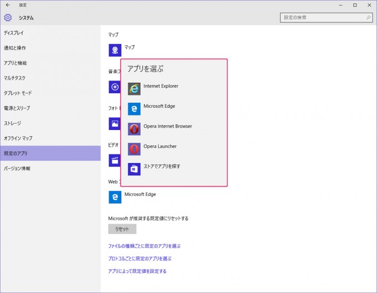Click the Opera Internet Browser icon

point(134,129)
